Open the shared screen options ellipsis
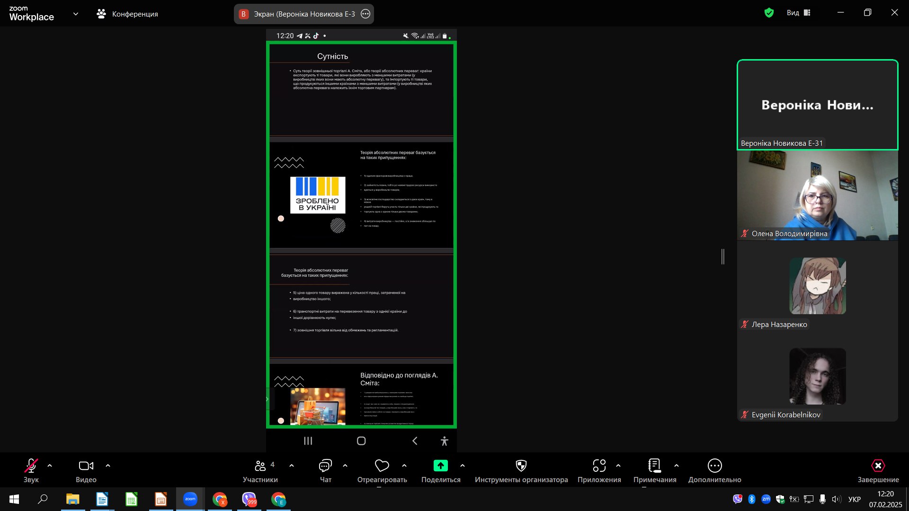This screenshot has width=909, height=511. 365,14
